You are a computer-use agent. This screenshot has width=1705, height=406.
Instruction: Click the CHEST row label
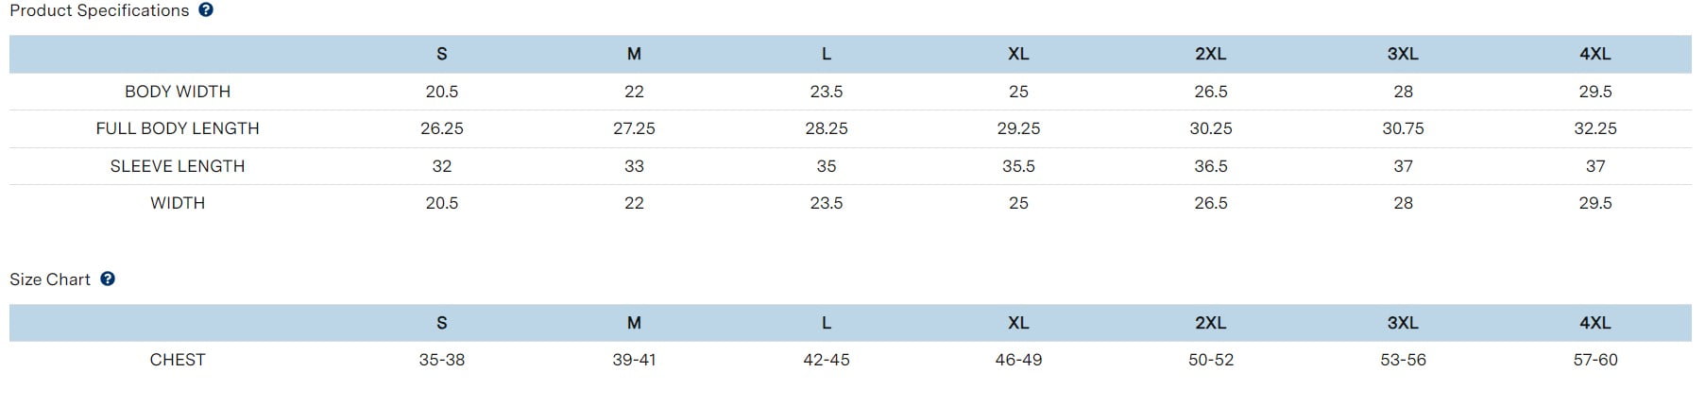coord(178,360)
